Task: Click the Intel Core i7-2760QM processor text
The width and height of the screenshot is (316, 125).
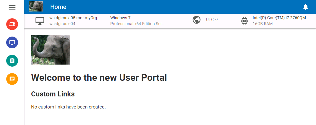Action: click(281, 18)
